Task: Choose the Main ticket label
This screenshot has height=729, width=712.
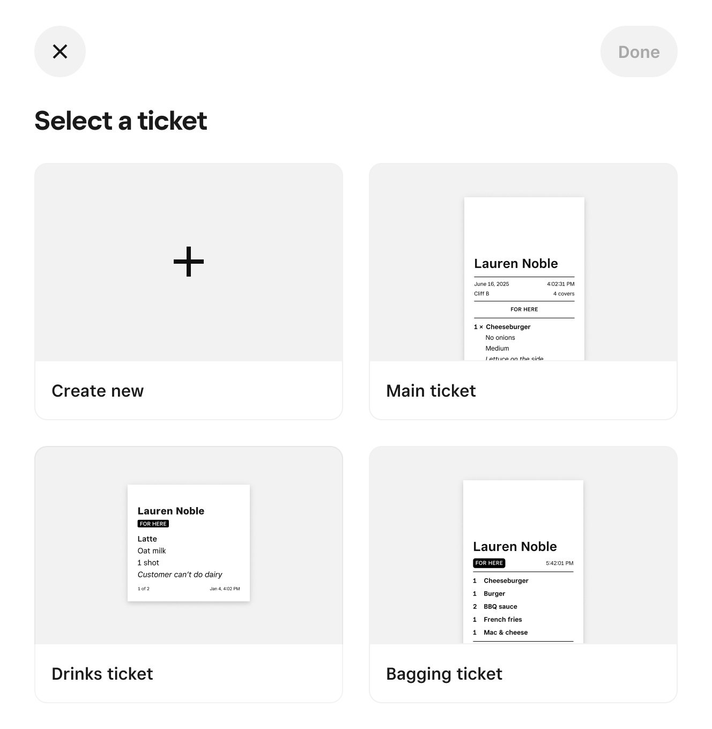Action: point(431,391)
